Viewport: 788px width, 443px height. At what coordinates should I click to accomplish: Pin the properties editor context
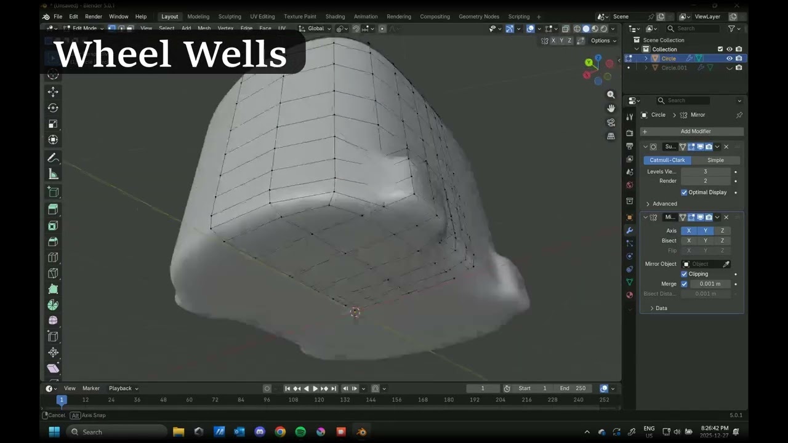(739, 115)
